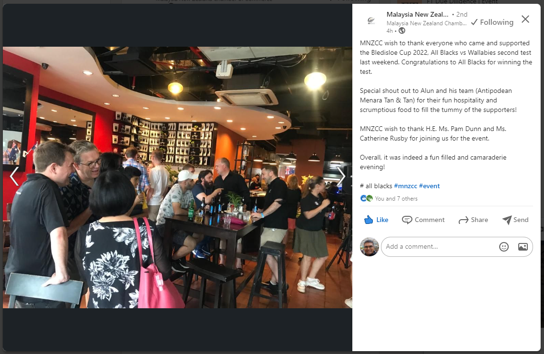The width and height of the screenshot is (544, 354).
Task: Open the Malaysia New Zealand Chamber logo thumbnail
Action: (371, 21)
